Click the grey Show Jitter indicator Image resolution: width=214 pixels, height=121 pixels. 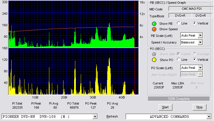154,54
